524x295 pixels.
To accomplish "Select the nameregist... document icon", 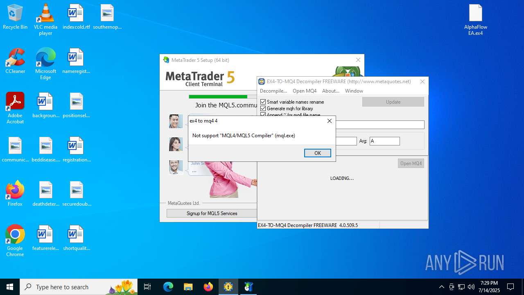I will tap(76, 61).
